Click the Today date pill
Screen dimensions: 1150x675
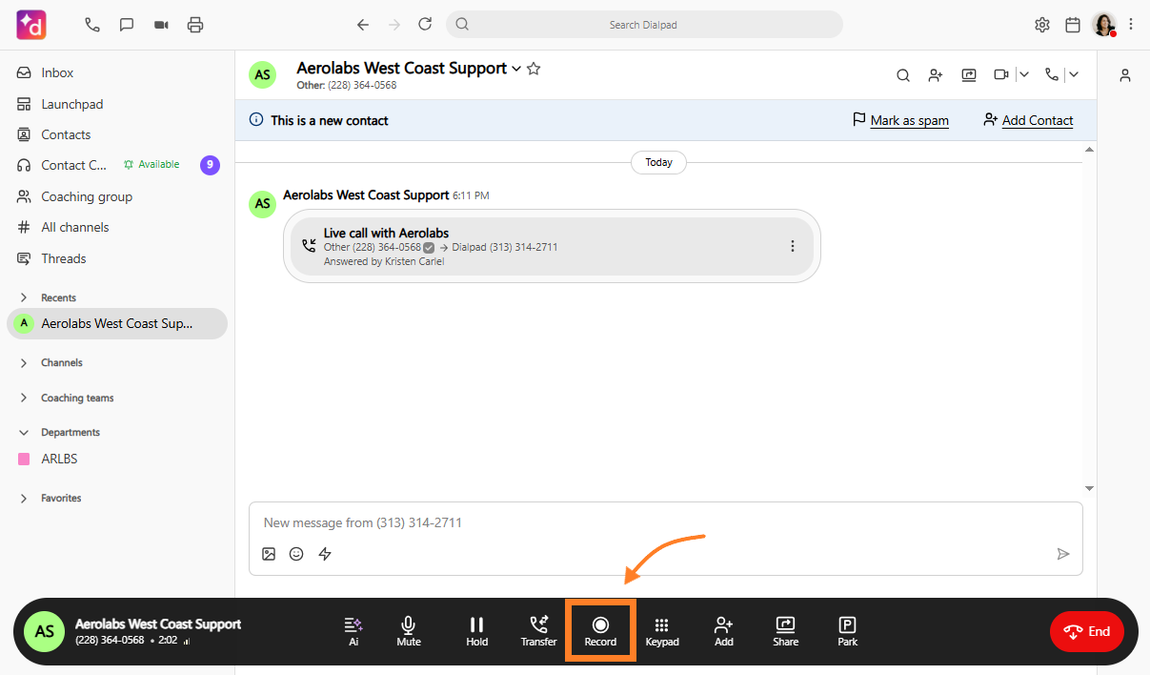tap(658, 162)
